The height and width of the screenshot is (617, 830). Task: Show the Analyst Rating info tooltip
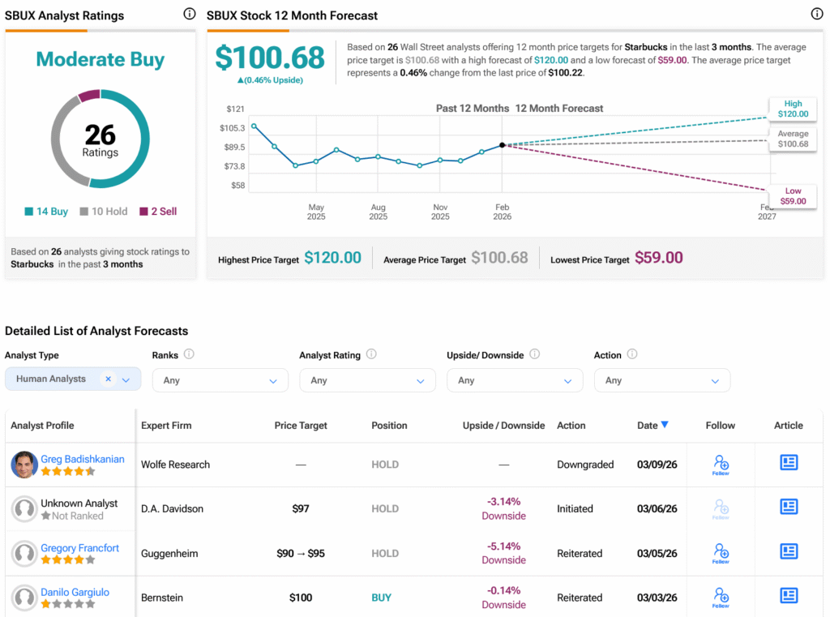click(371, 353)
